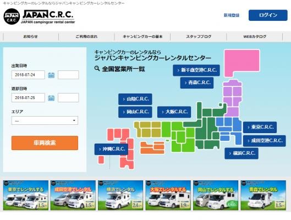Expand the エリア dropdown
Viewport: 291px width, 220px height.
point(45,120)
